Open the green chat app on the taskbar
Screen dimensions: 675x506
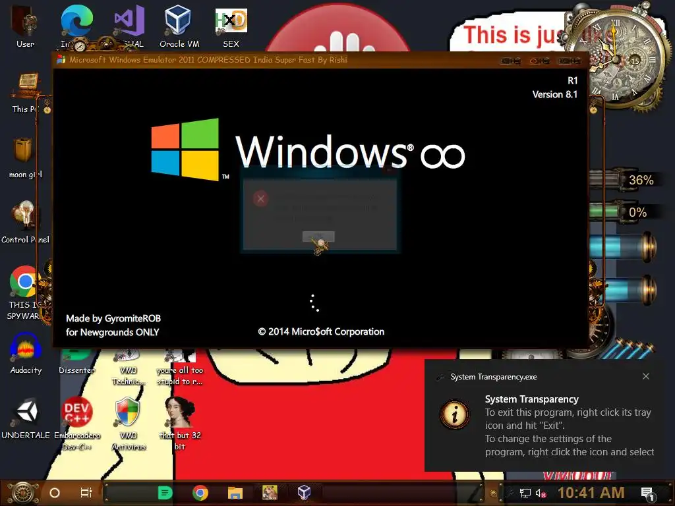165,493
